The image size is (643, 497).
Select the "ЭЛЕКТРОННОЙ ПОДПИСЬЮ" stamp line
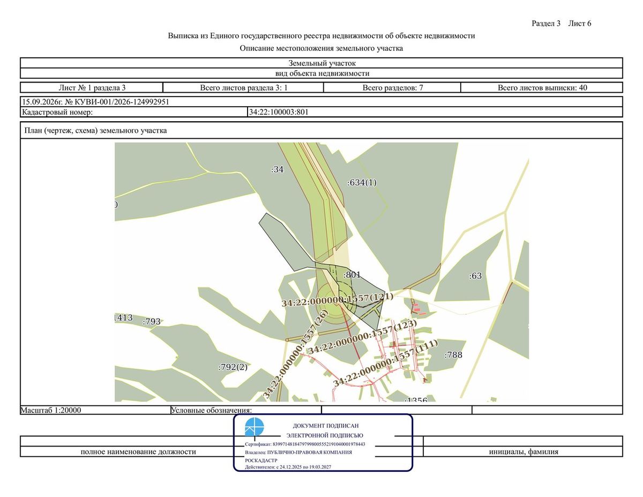pyautogui.click(x=325, y=435)
